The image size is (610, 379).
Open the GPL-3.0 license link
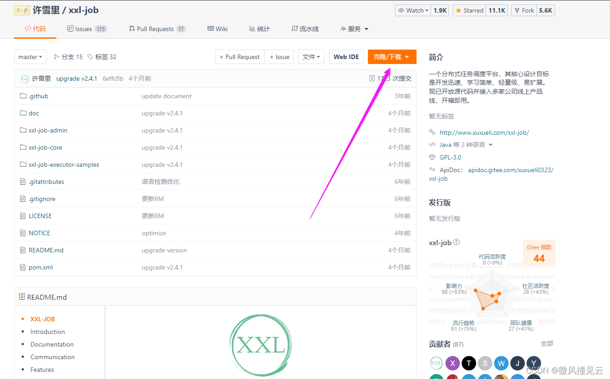tap(450, 157)
